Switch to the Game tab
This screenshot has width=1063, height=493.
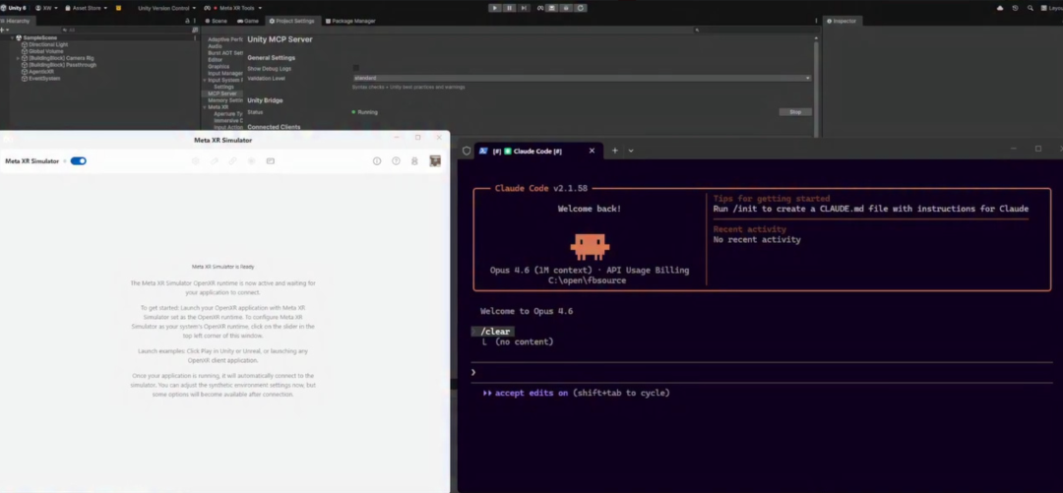(248, 21)
